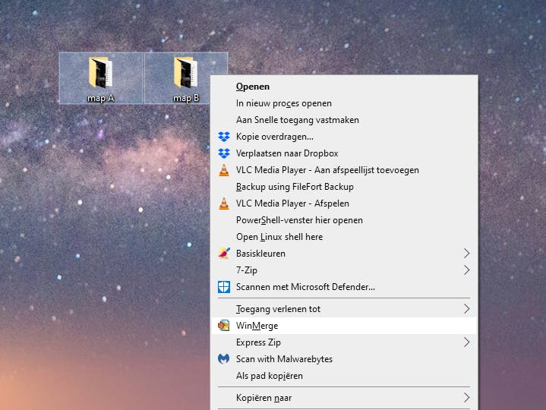Click the Dropbox icon beside Verplaatsen naar Dropbox

click(x=224, y=153)
